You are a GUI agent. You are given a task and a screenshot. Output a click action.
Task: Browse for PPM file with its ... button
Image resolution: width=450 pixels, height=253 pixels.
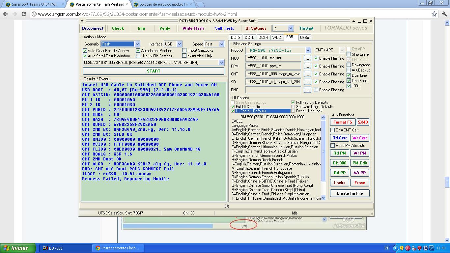click(307, 66)
